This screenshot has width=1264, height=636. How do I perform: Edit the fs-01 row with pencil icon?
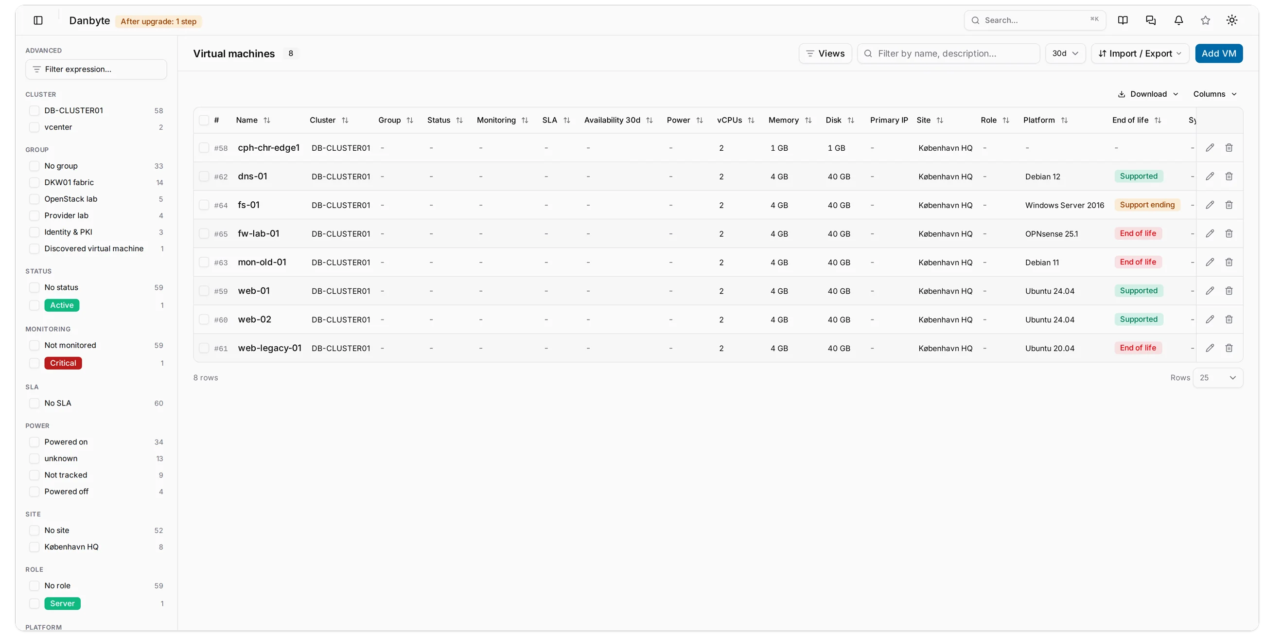[1210, 205]
